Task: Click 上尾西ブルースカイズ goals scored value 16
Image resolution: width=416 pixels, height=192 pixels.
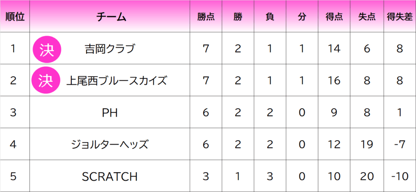Action: [x=334, y=81]
